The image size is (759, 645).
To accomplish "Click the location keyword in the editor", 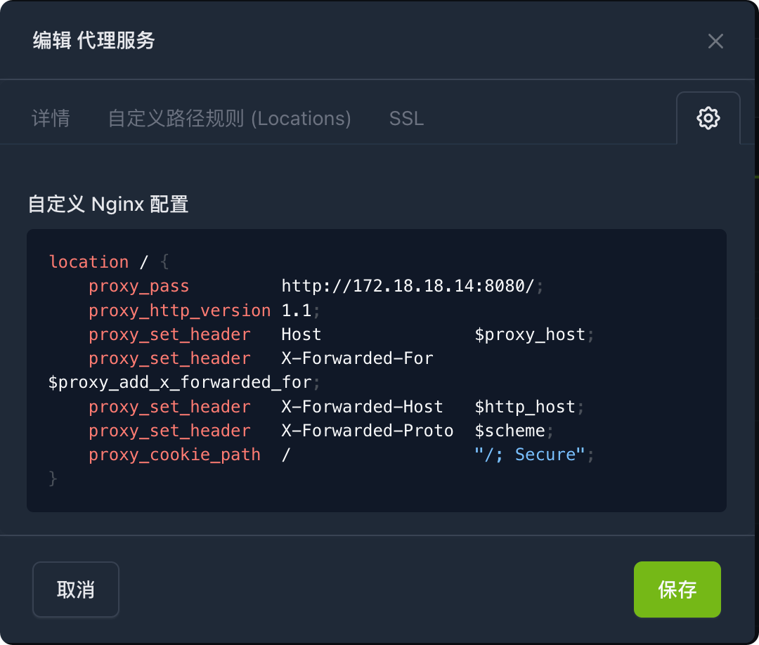I will 89,262.
